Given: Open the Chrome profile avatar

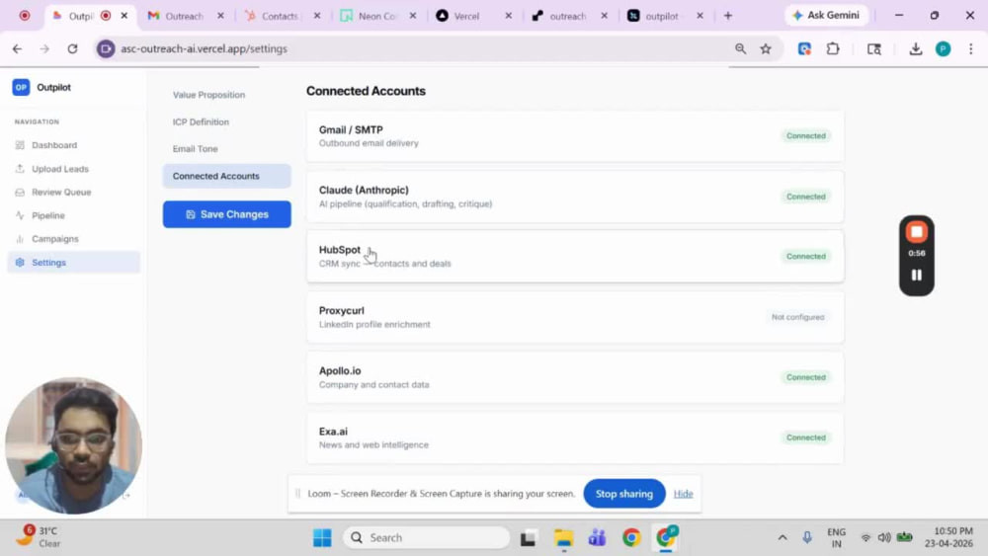Looking at the screenshot, I should 944,48.
